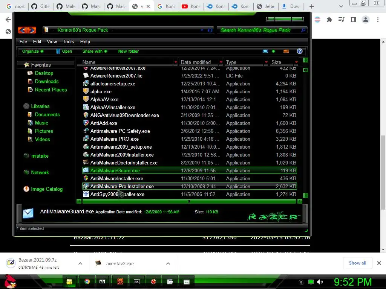Select Recent Places in the sidebar
Image resolution: width=386 pixels, height=289 pixels.
[51, 90]
